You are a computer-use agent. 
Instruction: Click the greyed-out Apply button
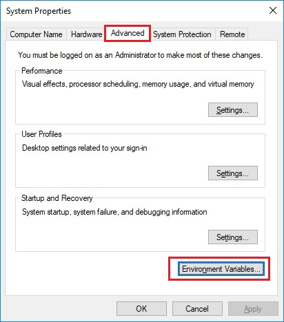253,309
